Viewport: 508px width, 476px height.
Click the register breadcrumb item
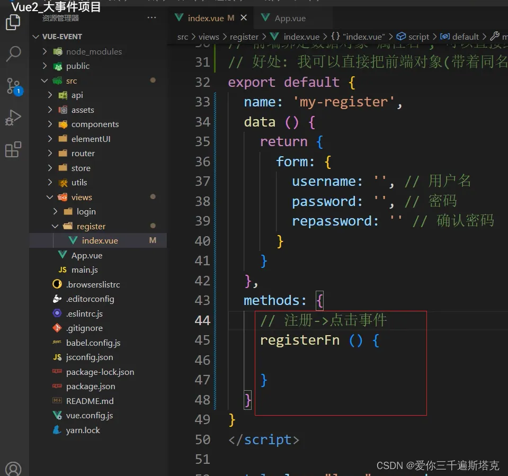tap(244, 37)
